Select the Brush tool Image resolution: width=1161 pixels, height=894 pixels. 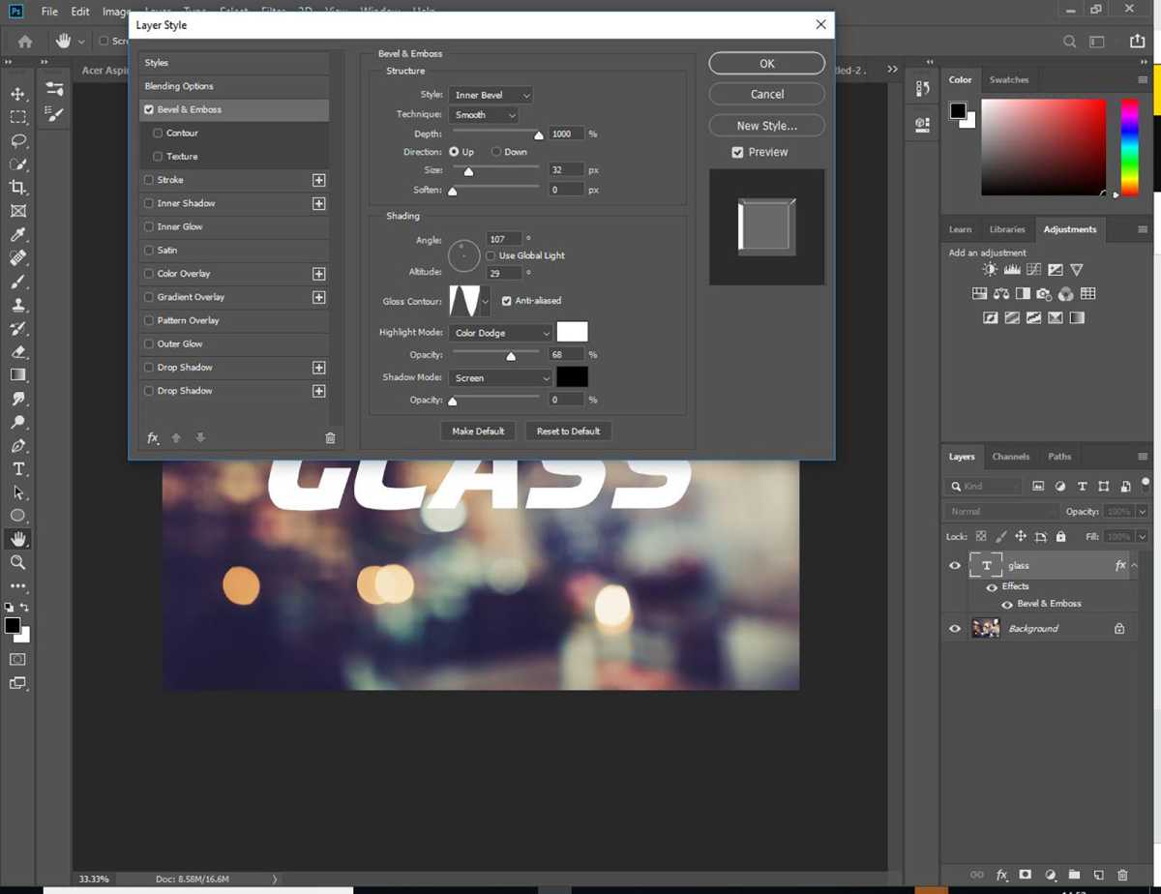point(17,281)
